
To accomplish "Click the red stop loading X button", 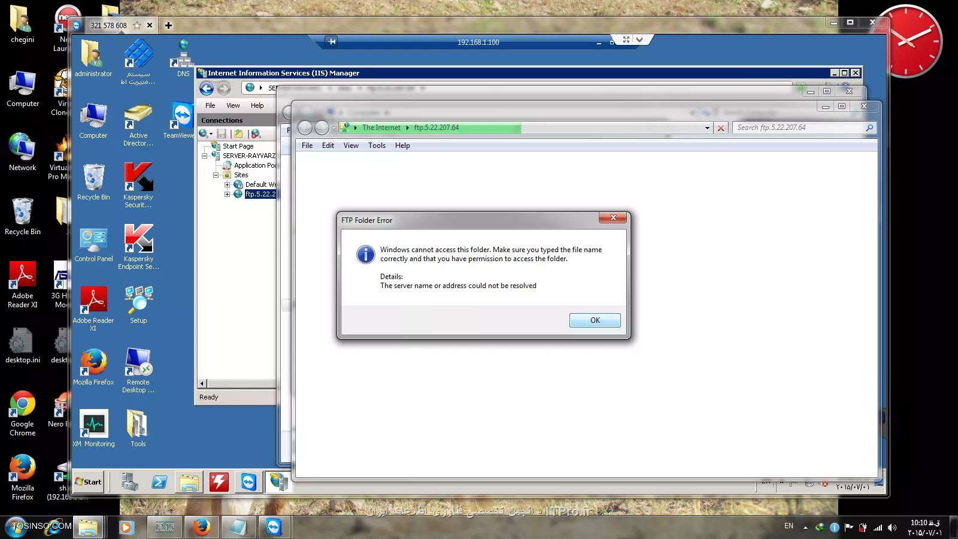I will click(x=721, y=128).
